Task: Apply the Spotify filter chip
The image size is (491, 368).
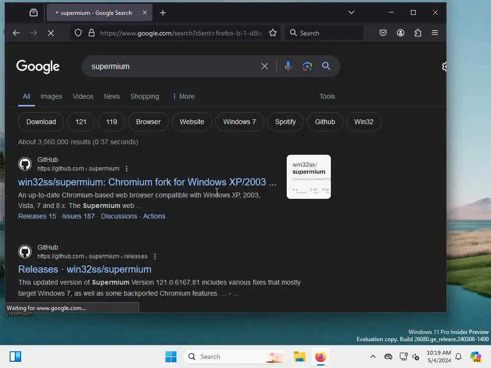Action: pos(285,122)
